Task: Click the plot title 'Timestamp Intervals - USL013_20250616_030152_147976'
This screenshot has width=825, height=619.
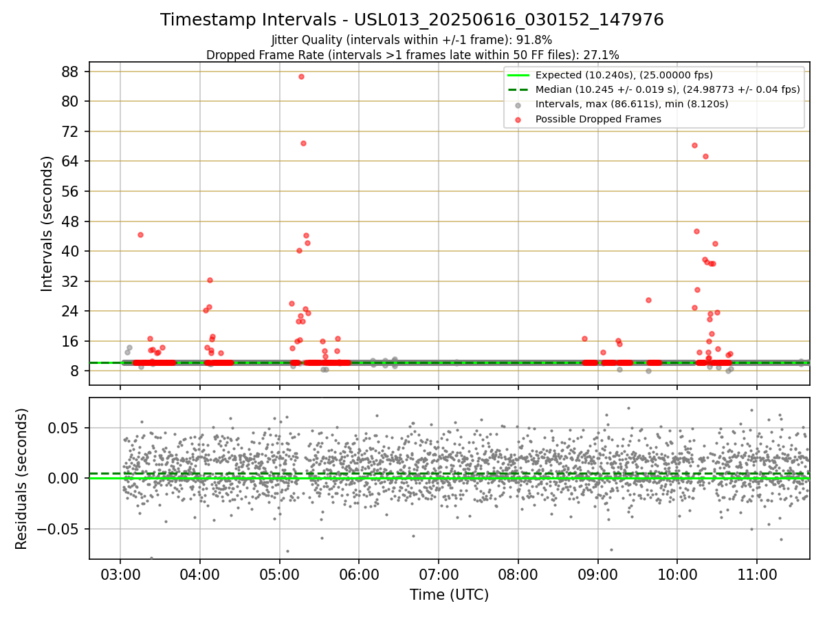Action: 412,20
